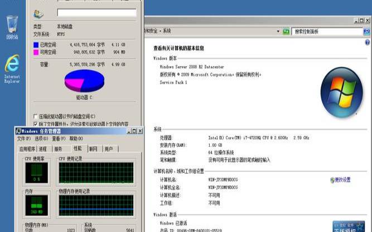Click the 计算机全名 WIN- value
This screenshot has width=372, height=232.
point(223,187)
